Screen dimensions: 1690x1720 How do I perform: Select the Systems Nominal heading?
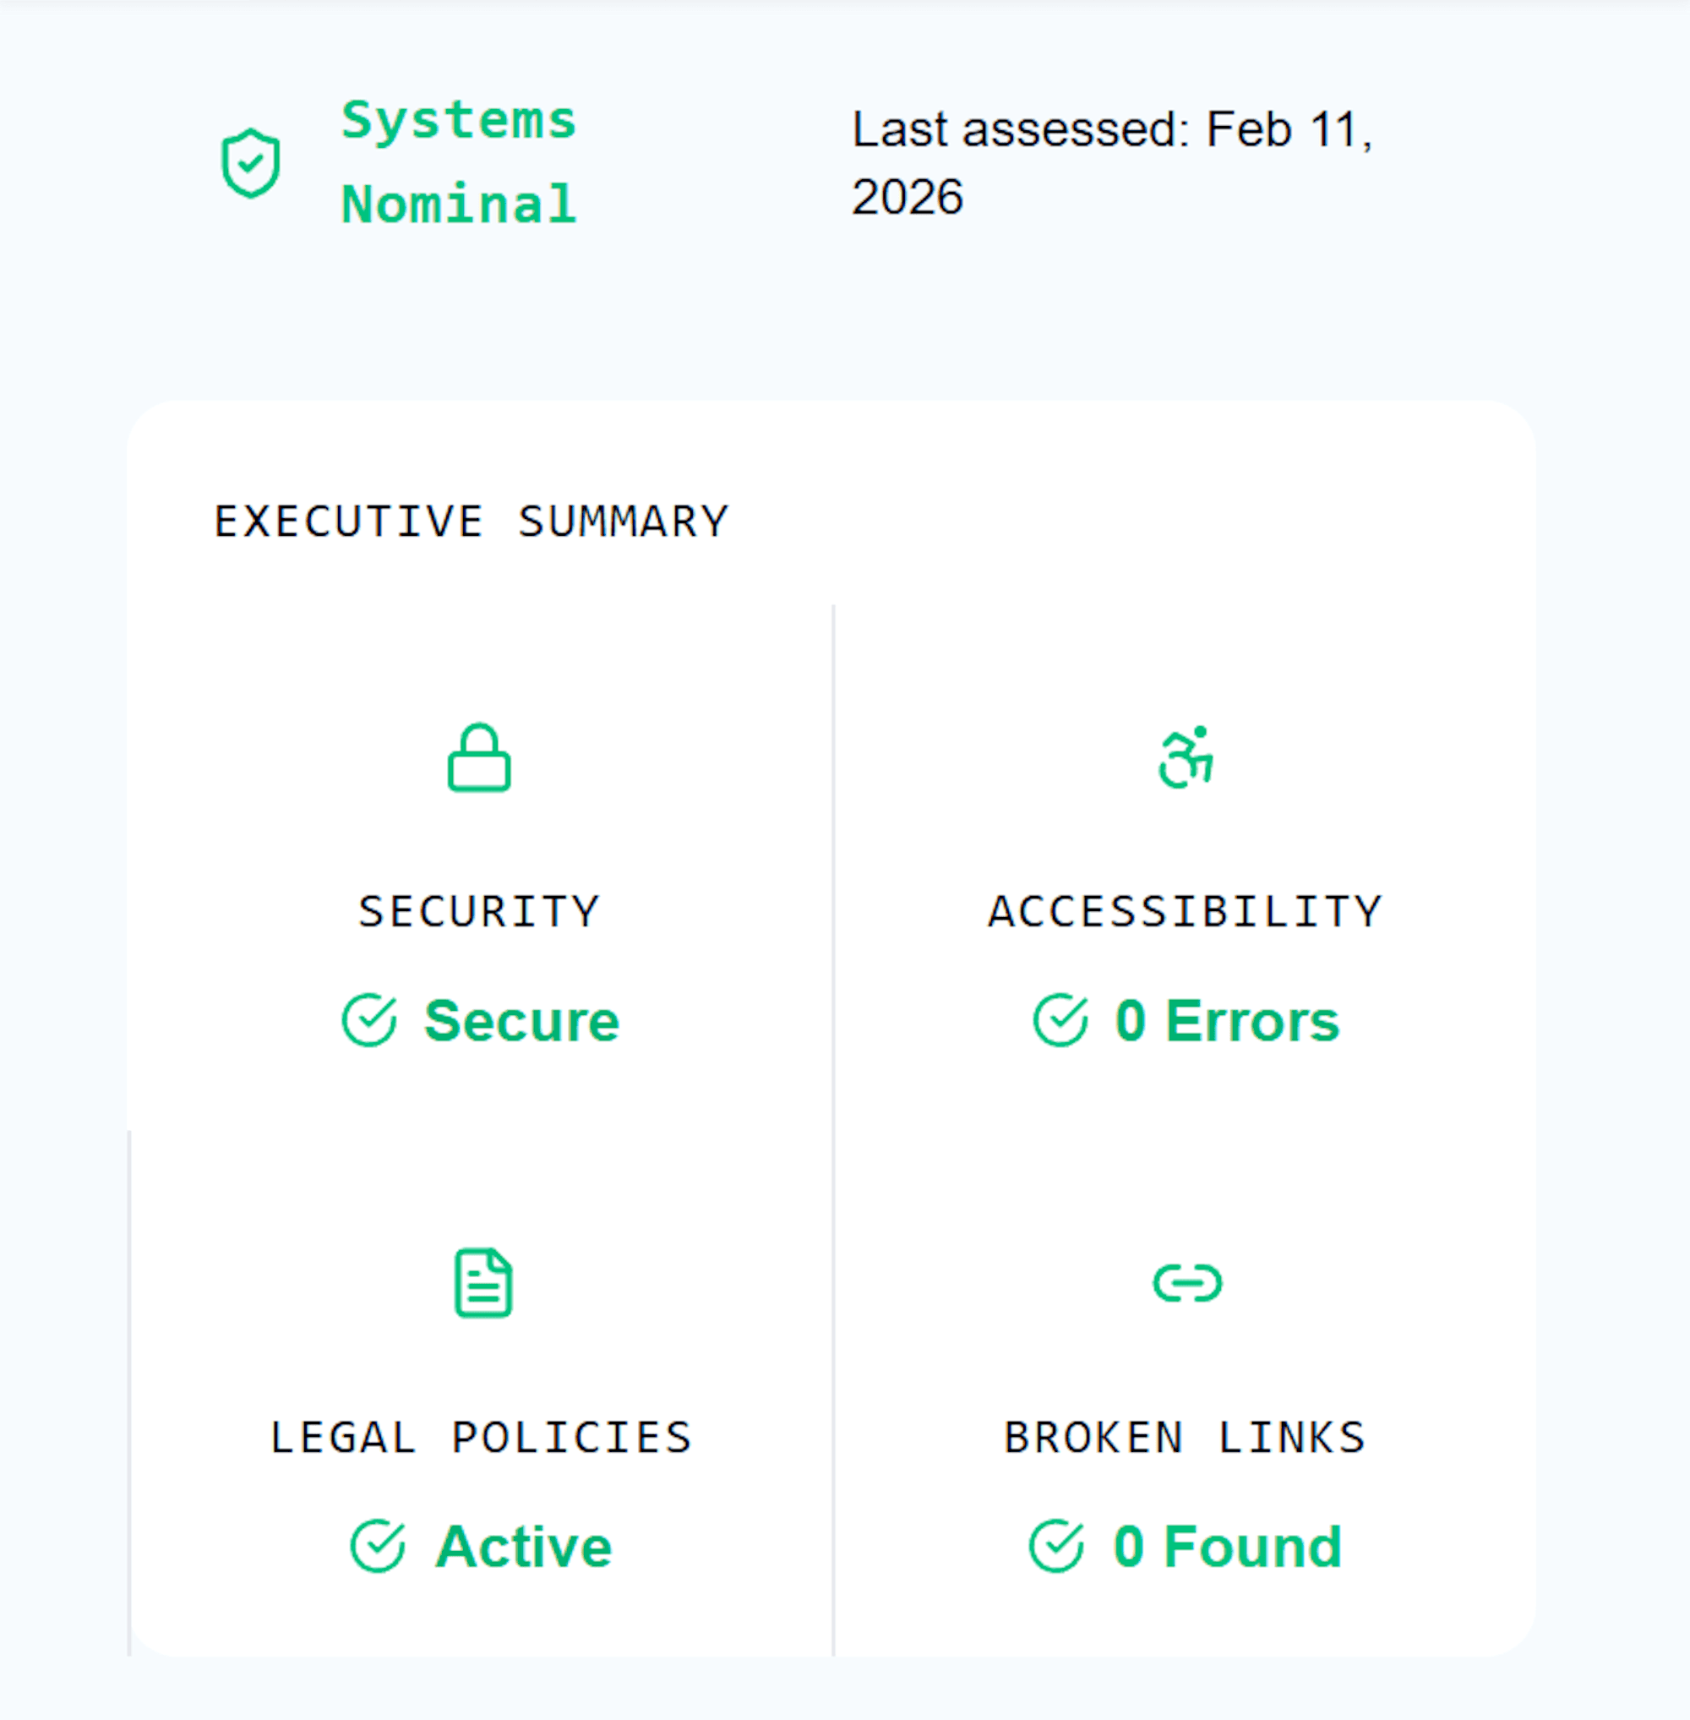[x=458, y=160]
